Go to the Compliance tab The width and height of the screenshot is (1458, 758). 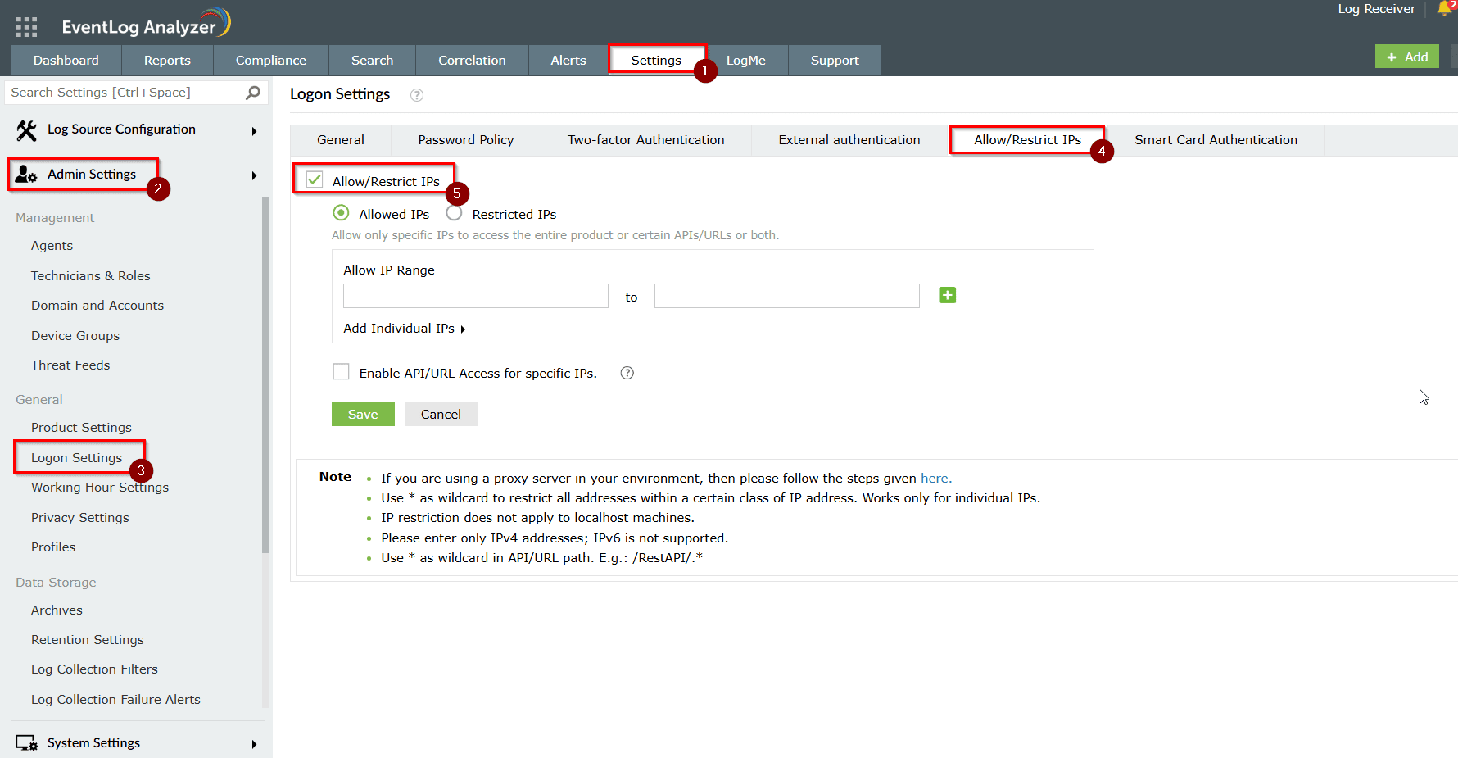(271, 61)
